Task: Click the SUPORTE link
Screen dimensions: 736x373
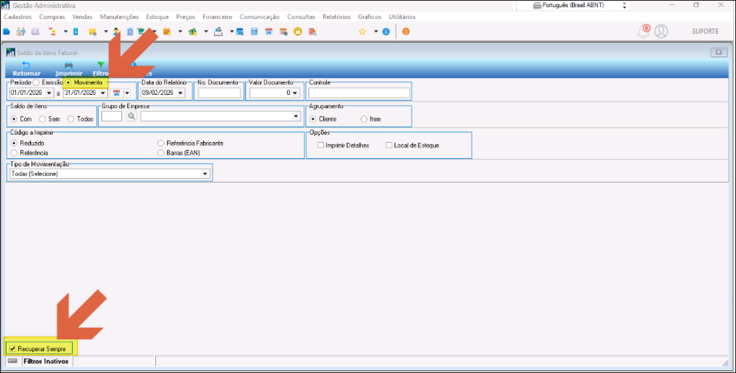Action: [x=705, y=31]
